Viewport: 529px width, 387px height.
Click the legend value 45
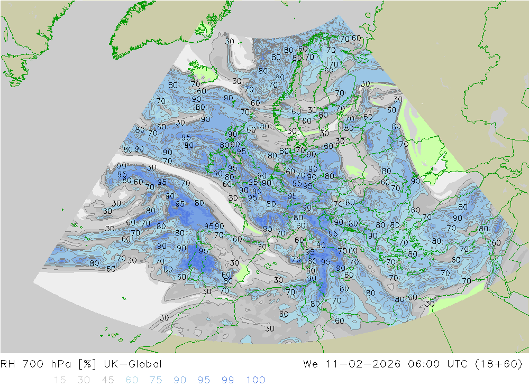click(107, 380)
